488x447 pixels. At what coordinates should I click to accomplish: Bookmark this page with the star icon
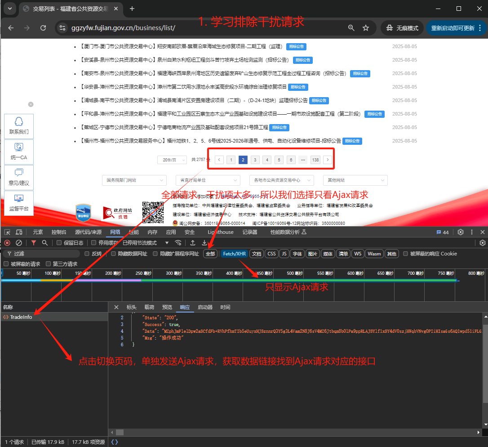coord(366,28)
